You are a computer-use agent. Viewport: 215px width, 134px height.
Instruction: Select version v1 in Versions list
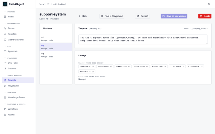pos(56,39)
